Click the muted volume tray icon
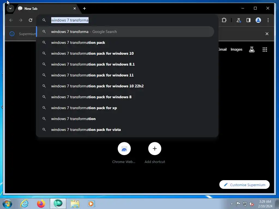This screenshot has width=279, height=209. (x=251, y=204)
